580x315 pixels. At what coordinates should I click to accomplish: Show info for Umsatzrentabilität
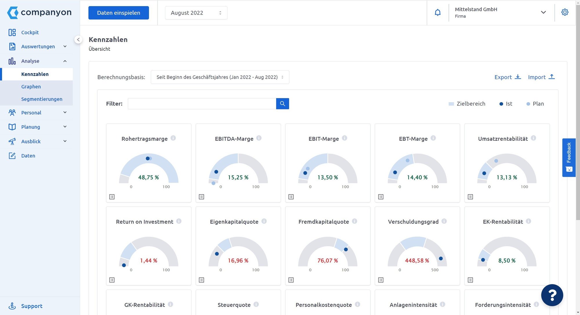534,138
